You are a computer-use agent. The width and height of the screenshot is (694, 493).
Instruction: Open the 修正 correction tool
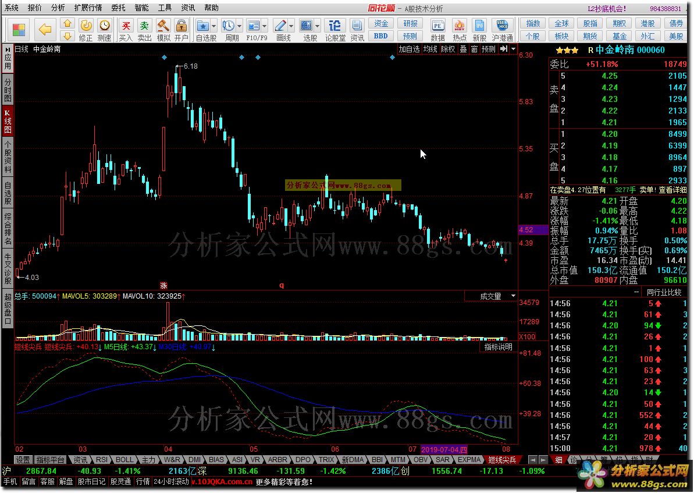coord(86,30)
